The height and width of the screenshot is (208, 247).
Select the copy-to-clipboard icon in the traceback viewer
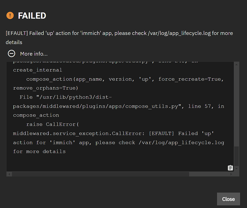coord(230,168)
